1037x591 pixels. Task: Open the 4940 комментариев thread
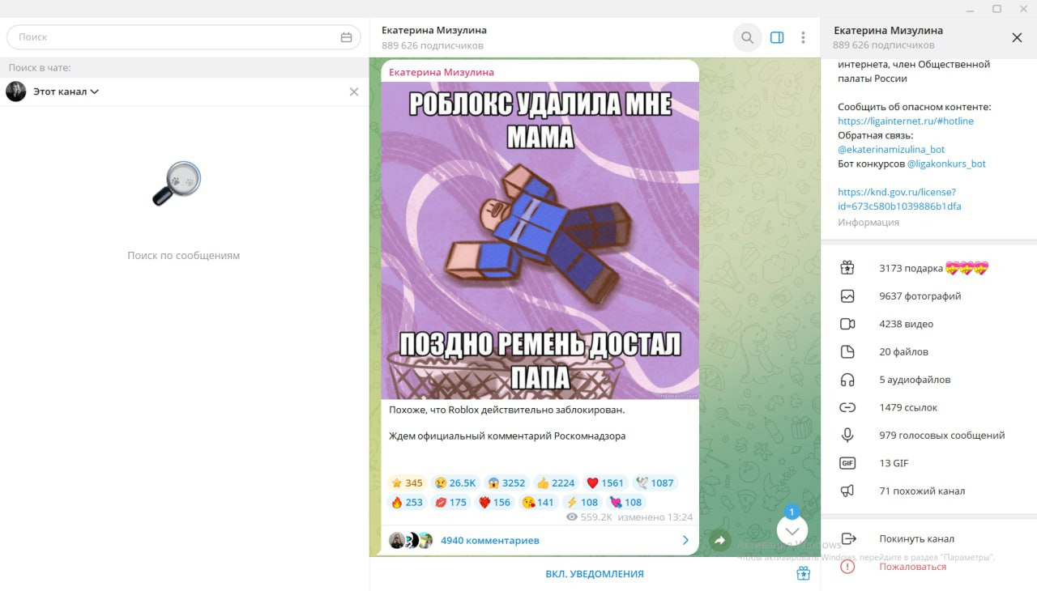489,540
